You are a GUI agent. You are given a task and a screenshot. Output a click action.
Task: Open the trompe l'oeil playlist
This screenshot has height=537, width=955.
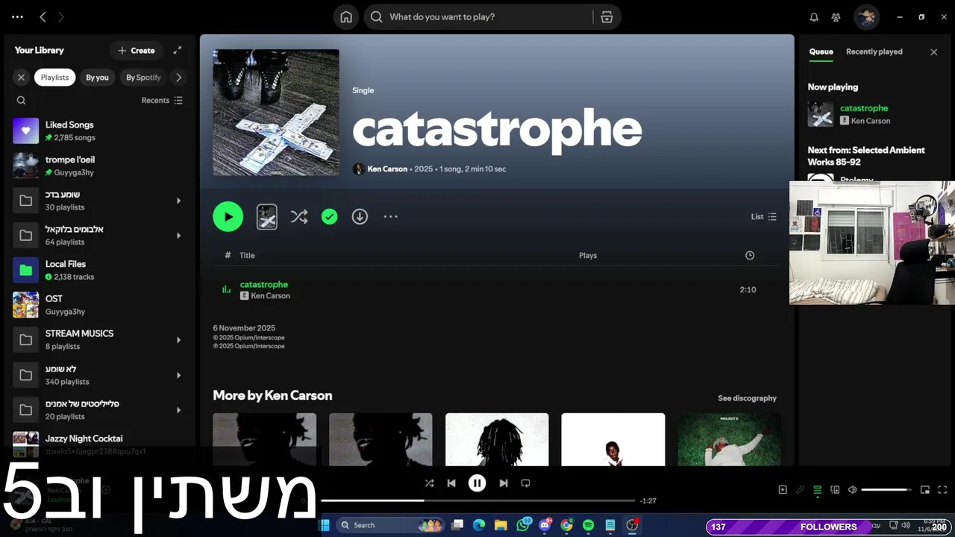point(97,166)
